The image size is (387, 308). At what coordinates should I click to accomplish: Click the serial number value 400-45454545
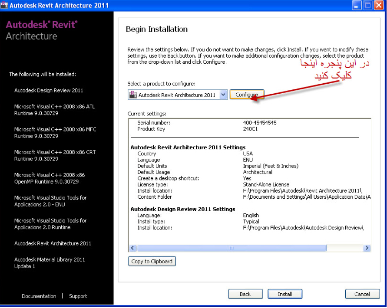tap(260, 123)
